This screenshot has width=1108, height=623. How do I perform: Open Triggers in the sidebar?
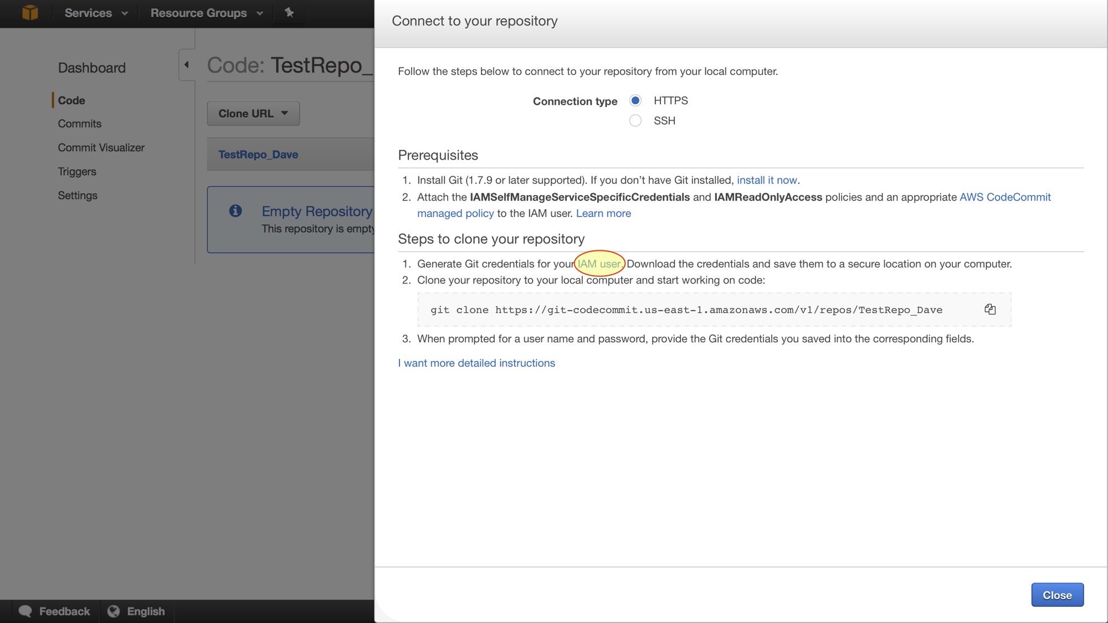(77, 172)
